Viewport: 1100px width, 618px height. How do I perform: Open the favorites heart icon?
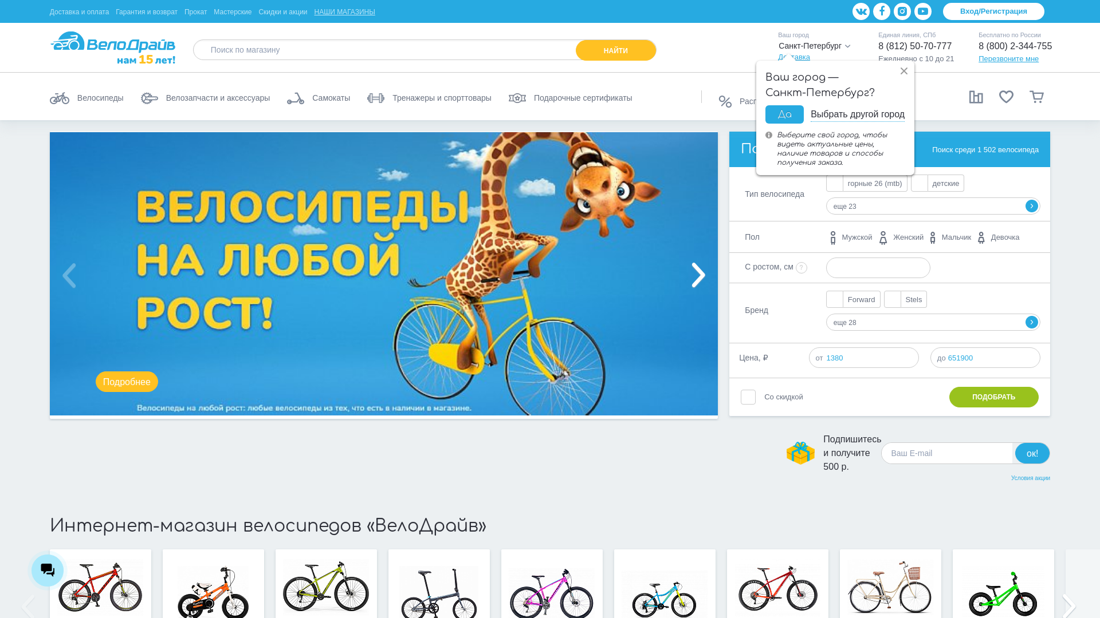tap(1006, 97)
